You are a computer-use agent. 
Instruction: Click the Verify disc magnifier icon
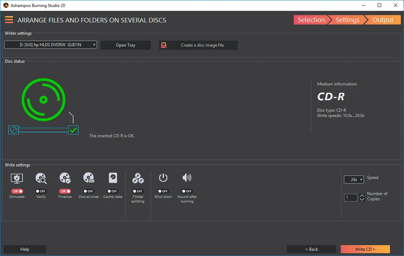41,178
